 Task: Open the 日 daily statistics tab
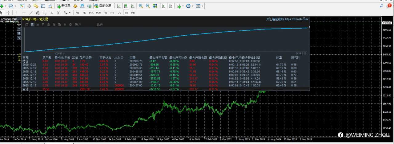tap(32, 25)
